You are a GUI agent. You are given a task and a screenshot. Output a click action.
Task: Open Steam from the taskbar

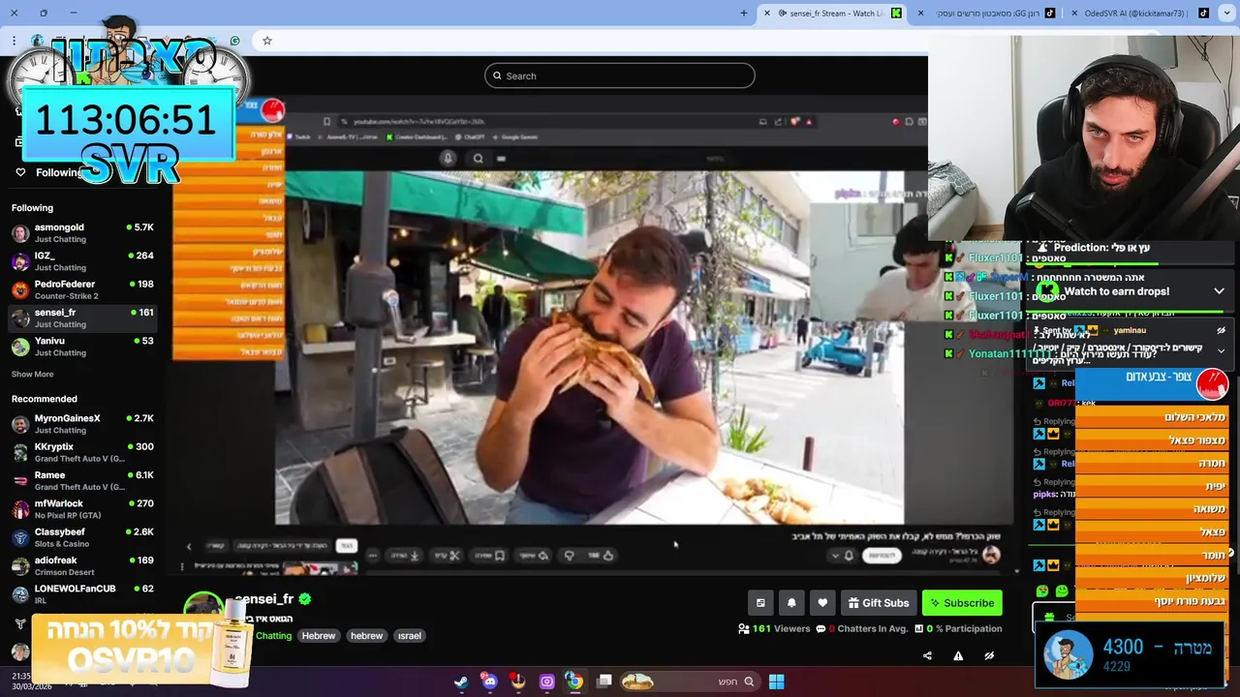(461, 682)
